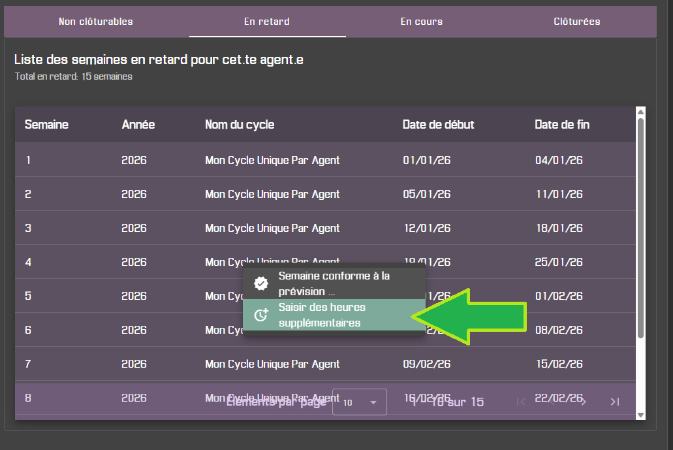This screenshot has height=450, width=673.
Task: Click the Nom du cycle column header
Action: pos(240,125)
